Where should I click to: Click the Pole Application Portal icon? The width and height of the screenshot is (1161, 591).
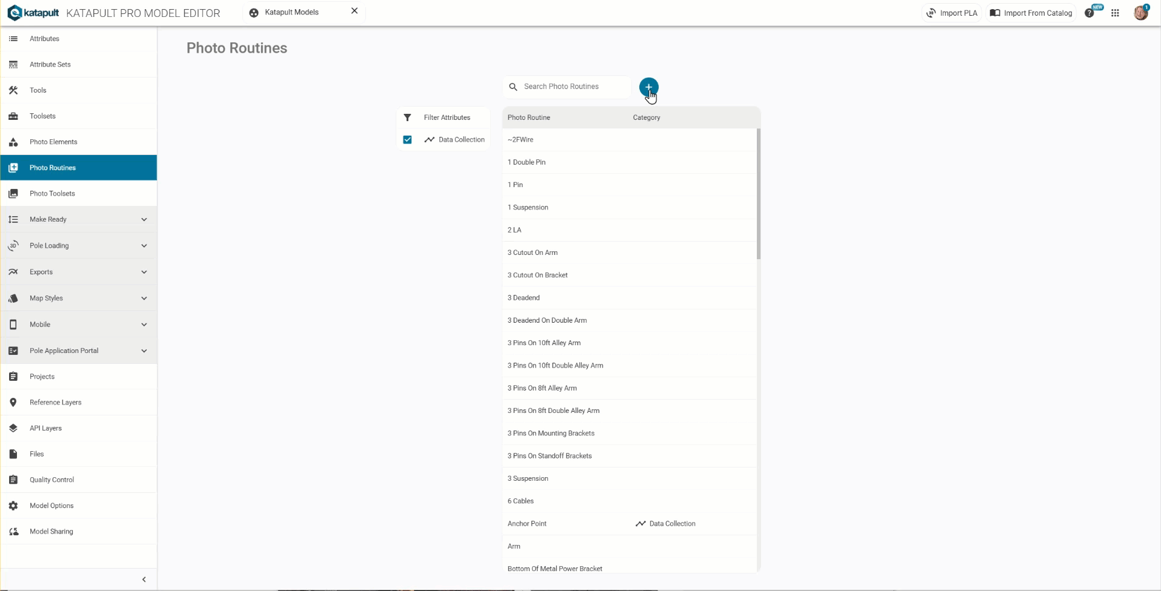coord(13,351)
